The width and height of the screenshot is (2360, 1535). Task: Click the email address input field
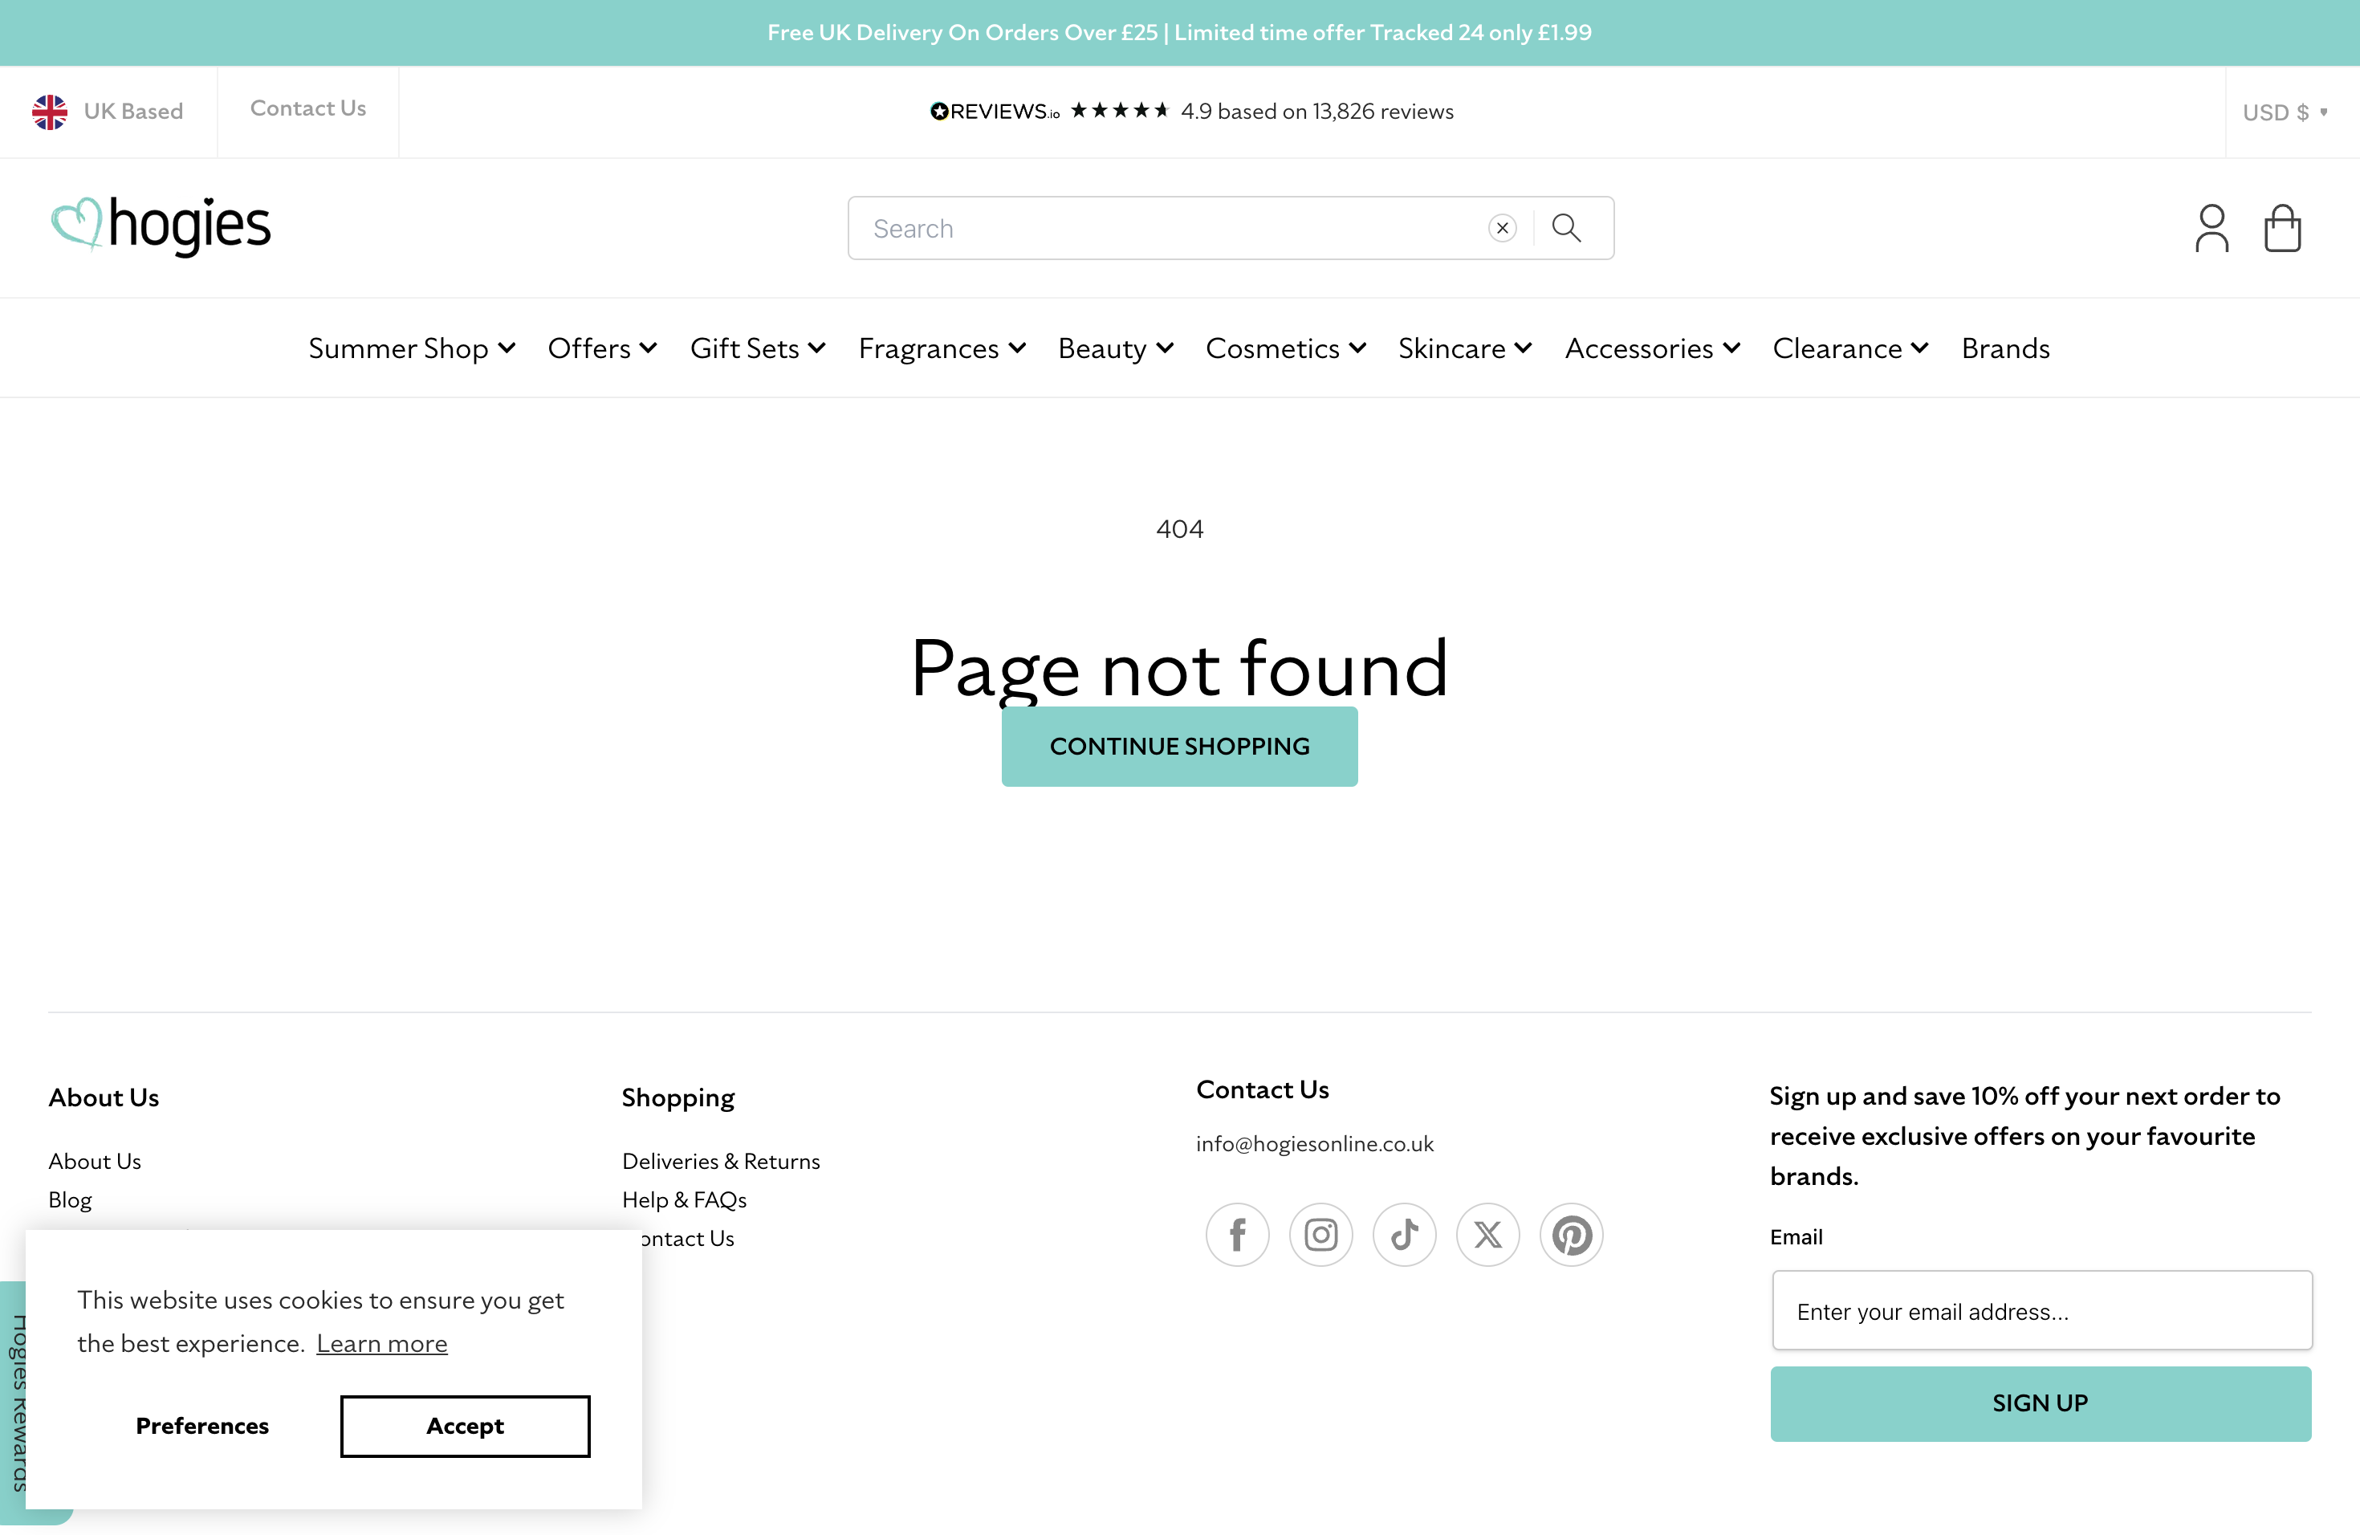click(2040, 1310)
